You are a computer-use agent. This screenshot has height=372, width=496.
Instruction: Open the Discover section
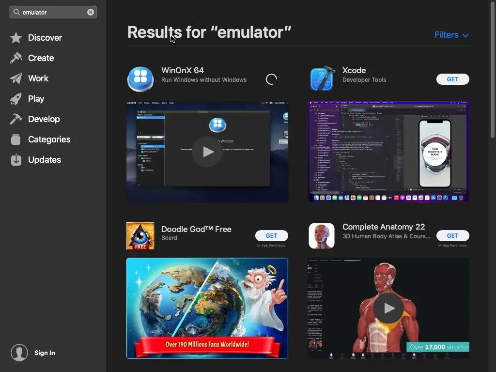tap(45, 38)
